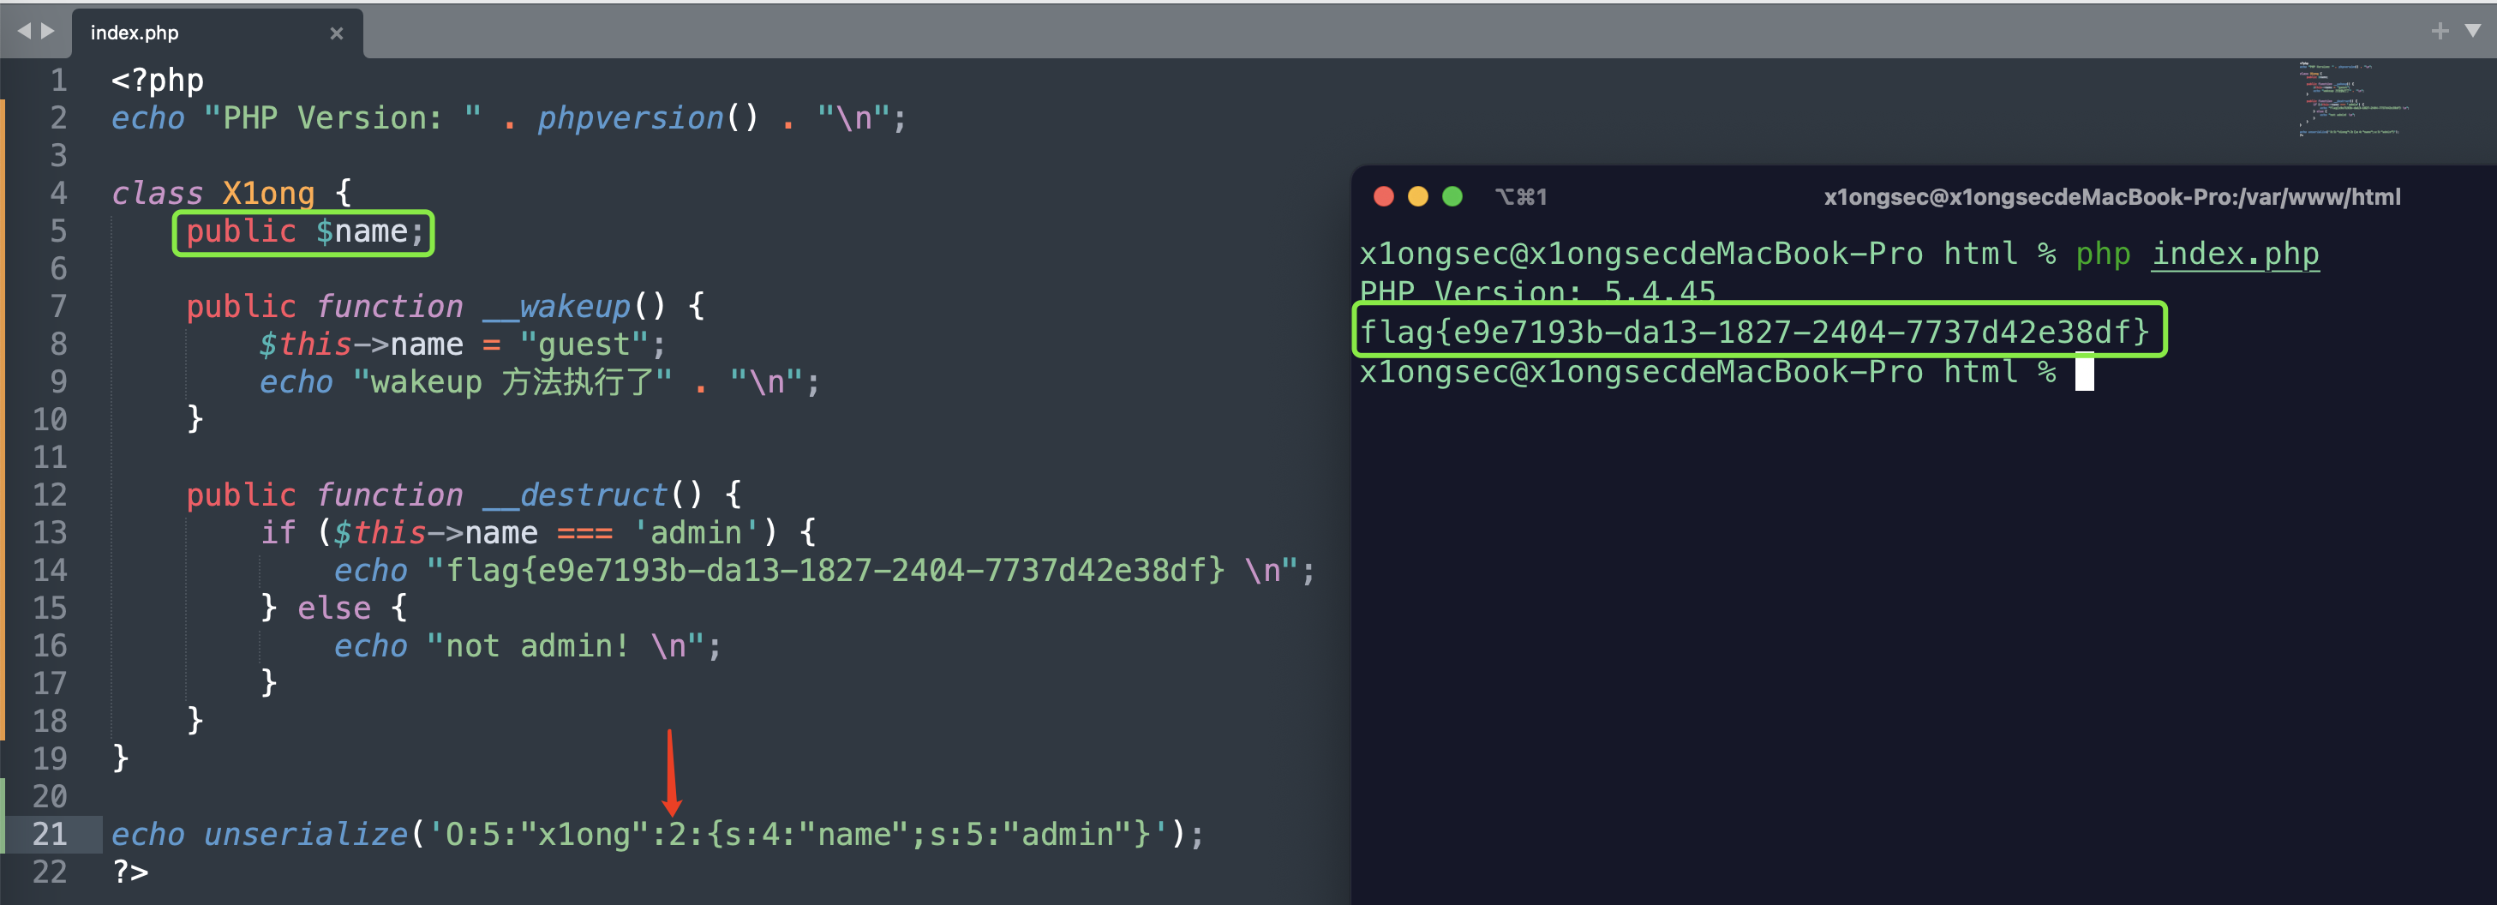Click the 'class X1ong' declaration

coord(213,194)
